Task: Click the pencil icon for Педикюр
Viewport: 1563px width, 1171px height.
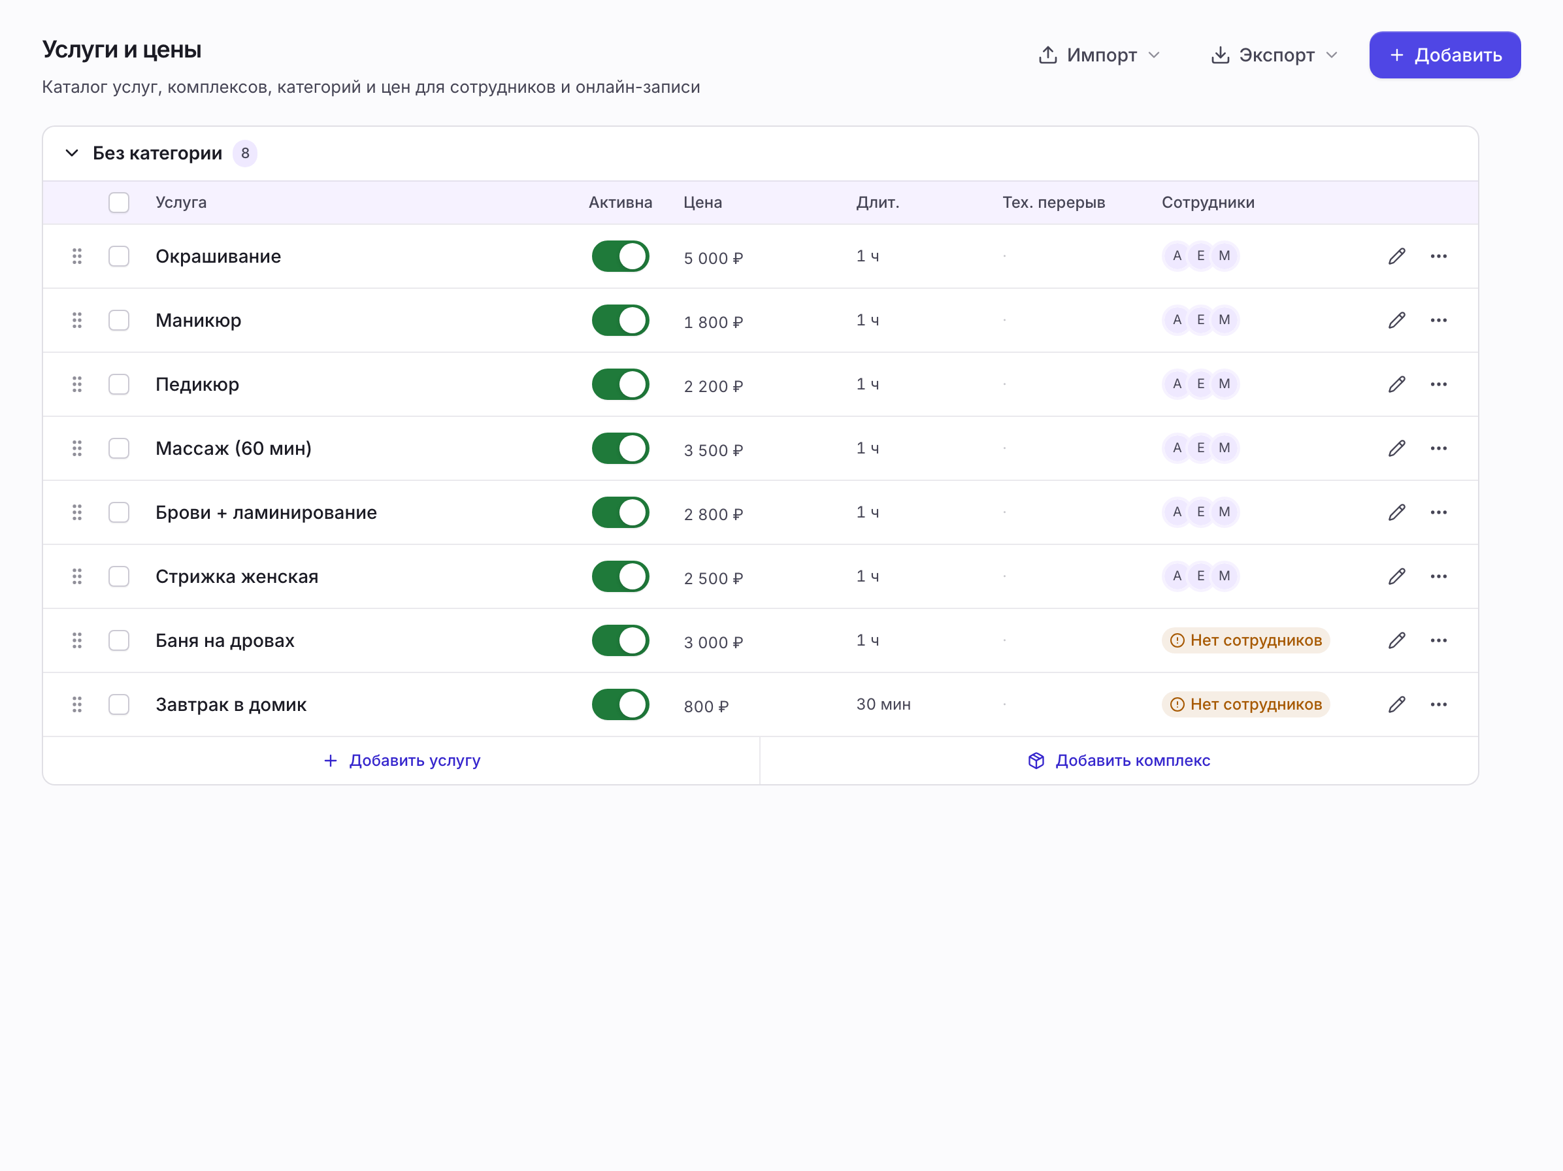Action: (x=1396, y=384)
